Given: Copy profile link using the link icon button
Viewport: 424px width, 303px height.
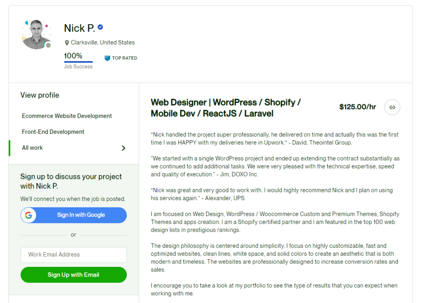Looking at the screenshot, I should point(392,108).
